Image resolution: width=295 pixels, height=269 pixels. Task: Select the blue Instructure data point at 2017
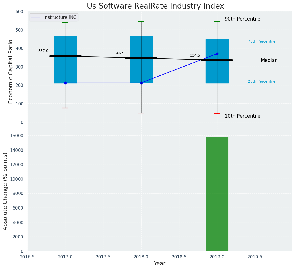tap(65, 83)
